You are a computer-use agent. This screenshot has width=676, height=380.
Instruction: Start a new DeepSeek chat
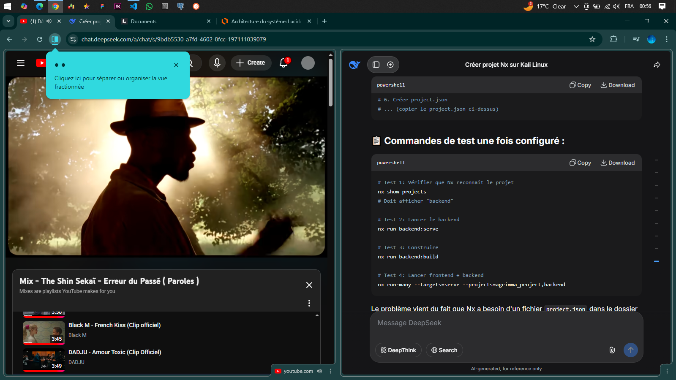pyautogui.click(x=390, y=65)
